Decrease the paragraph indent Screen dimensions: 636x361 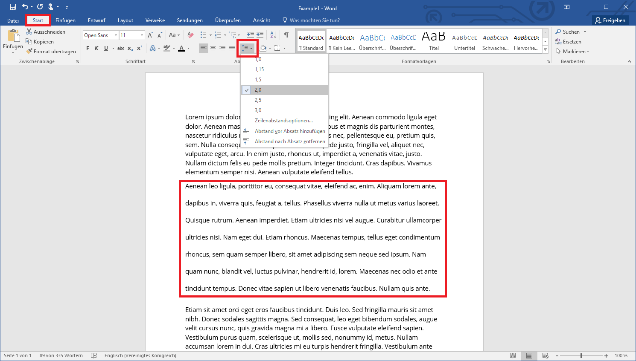click(x=251, y=35)
